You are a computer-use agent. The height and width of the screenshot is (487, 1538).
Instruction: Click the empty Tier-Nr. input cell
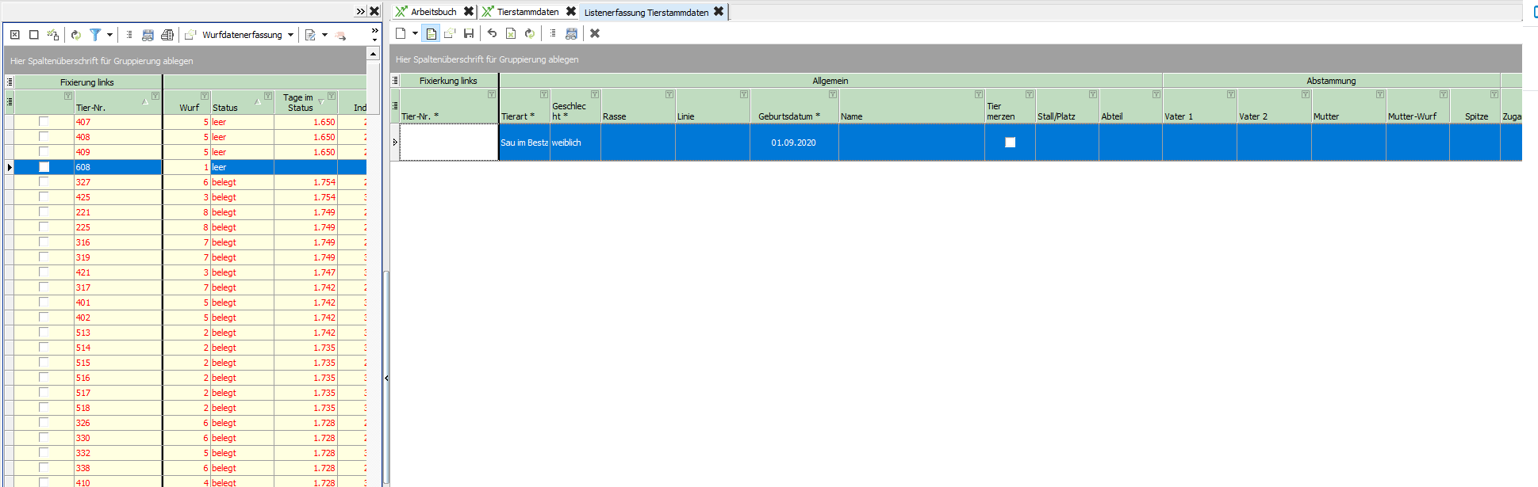point(449,143)
